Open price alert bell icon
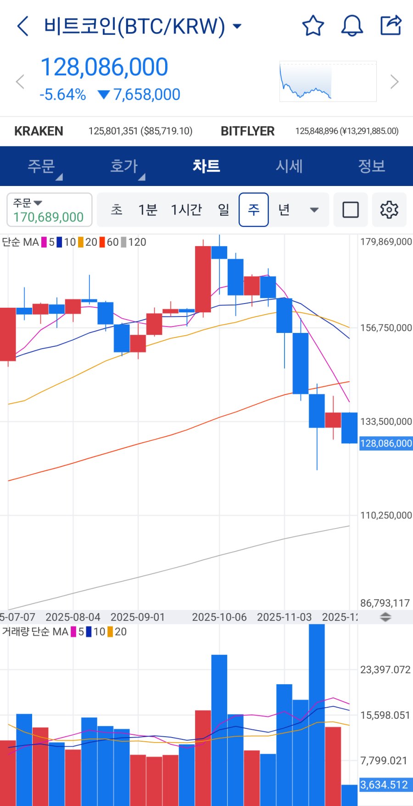413x806 pixels. click(352, 26)
